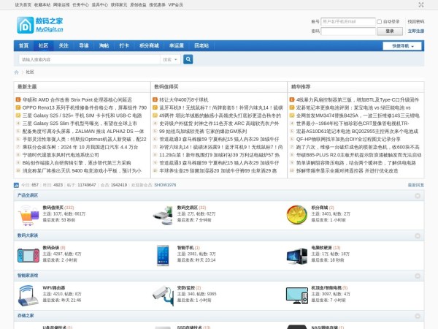Collapse the 智能家居馆 section
The height and width of the screenshot is (329, 438).
[419, 276]
